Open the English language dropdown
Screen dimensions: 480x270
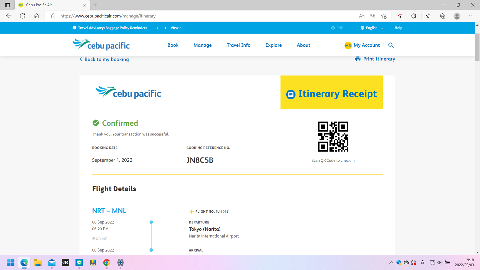click(x=372, y=28)
